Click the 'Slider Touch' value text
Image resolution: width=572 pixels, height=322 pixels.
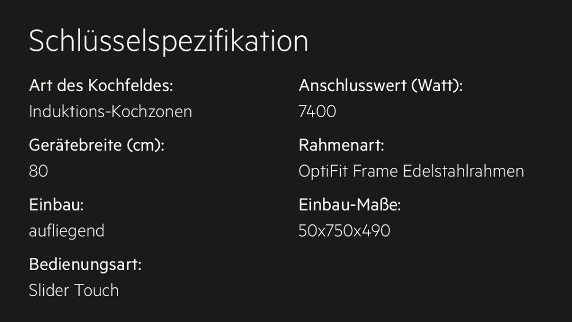74,290
